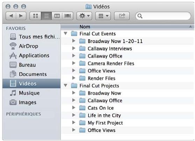The width and height of the screenshot is (195, 141).
Task: Click the Musique note icon
Action: tap(13, 93)
